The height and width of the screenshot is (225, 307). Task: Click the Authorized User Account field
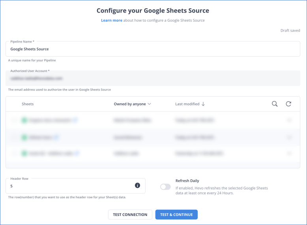click(x=153, y=78)
